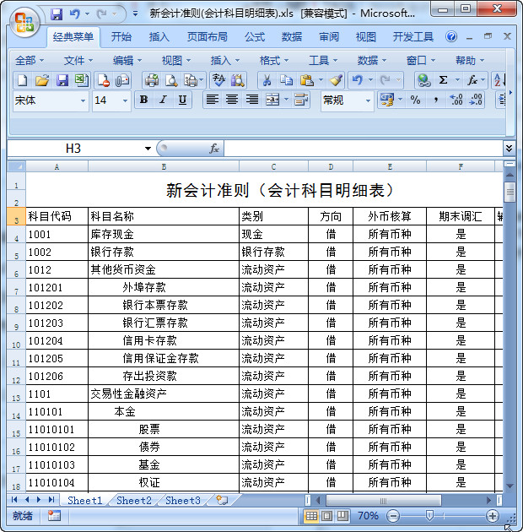
Task: Switch to Page Break Preview
Action: point(342,516)
